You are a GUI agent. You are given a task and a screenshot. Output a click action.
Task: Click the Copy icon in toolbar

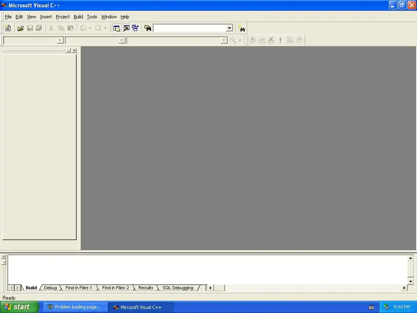tap(61, 28)
